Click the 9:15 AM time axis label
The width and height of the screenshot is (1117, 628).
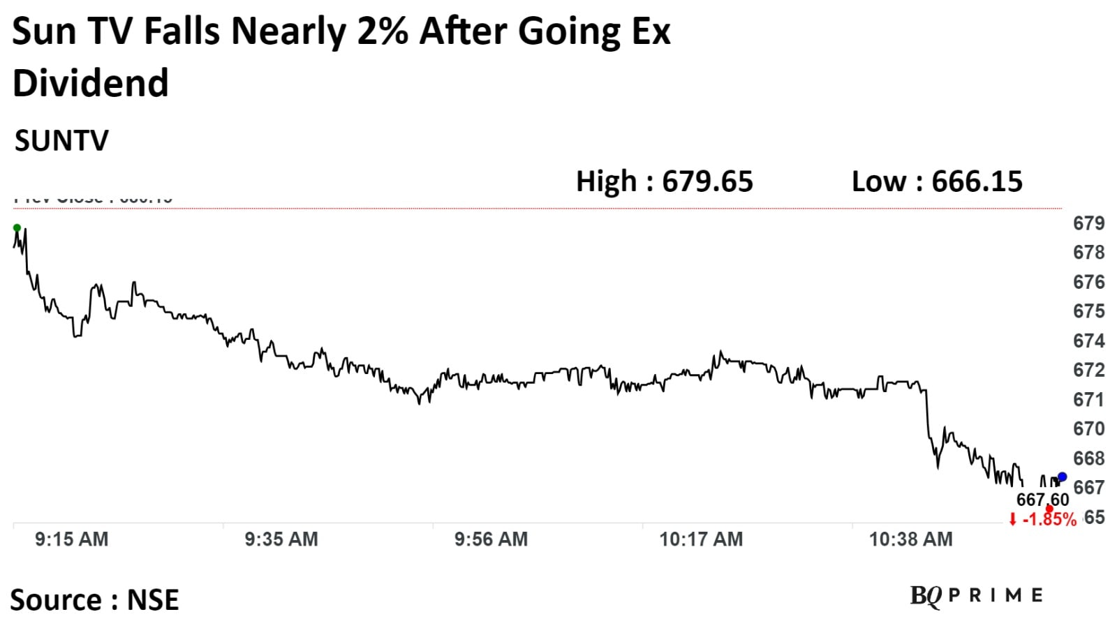pos(72,539)
